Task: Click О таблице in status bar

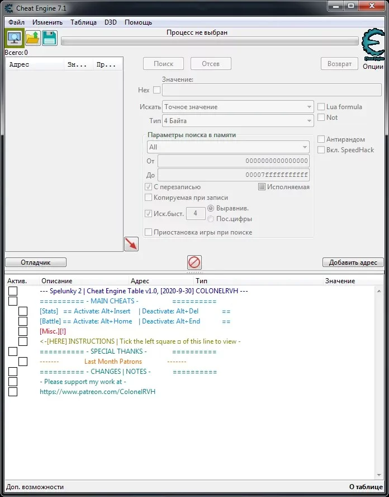Action: click(x=366, y=487)
